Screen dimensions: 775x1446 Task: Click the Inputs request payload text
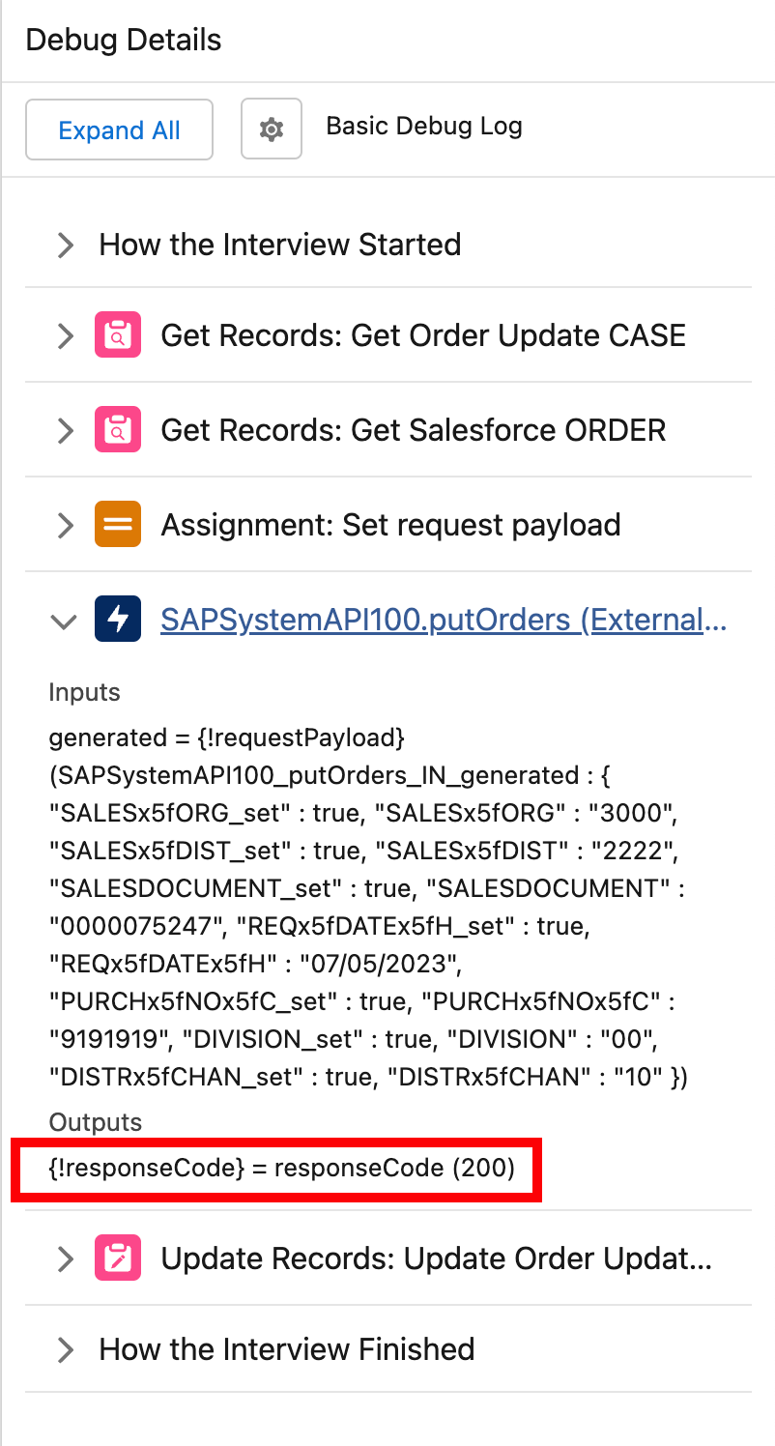pos(367,907)
